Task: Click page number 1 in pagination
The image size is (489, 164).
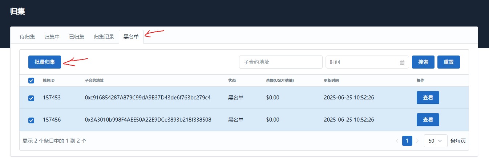Action: coord(407,141)
